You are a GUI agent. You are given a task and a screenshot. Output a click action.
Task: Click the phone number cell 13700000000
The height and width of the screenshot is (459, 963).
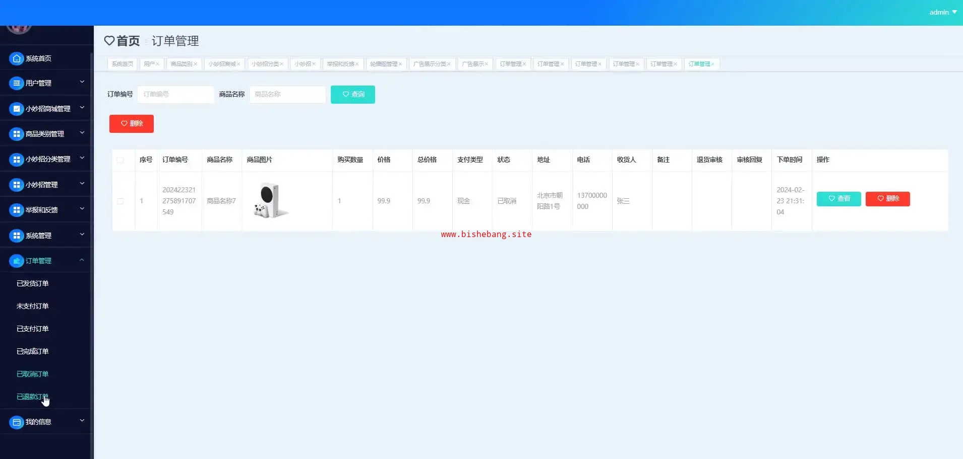click(592, 201)
